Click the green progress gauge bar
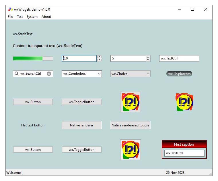Image resolution: width=218 pixels, height=181 pixels. pyautogui.click(x=33, y=59)
